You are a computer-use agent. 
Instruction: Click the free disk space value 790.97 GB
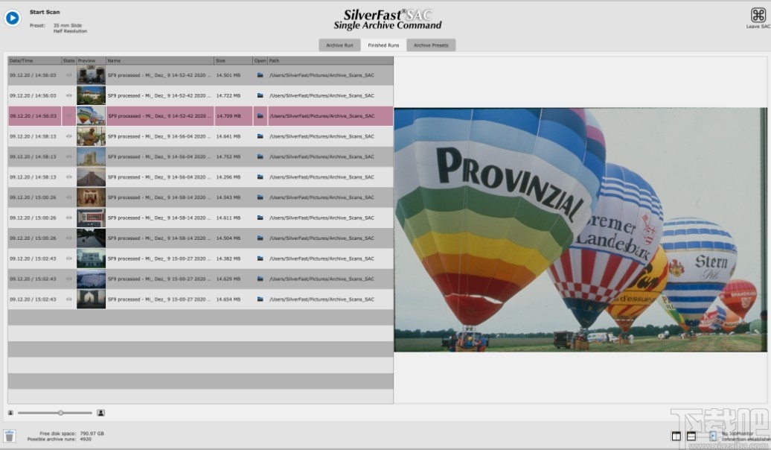pyautogui.click(x=92, y=434)
